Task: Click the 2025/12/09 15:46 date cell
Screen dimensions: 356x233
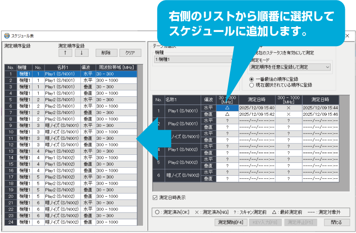Action: click(320, 115)
